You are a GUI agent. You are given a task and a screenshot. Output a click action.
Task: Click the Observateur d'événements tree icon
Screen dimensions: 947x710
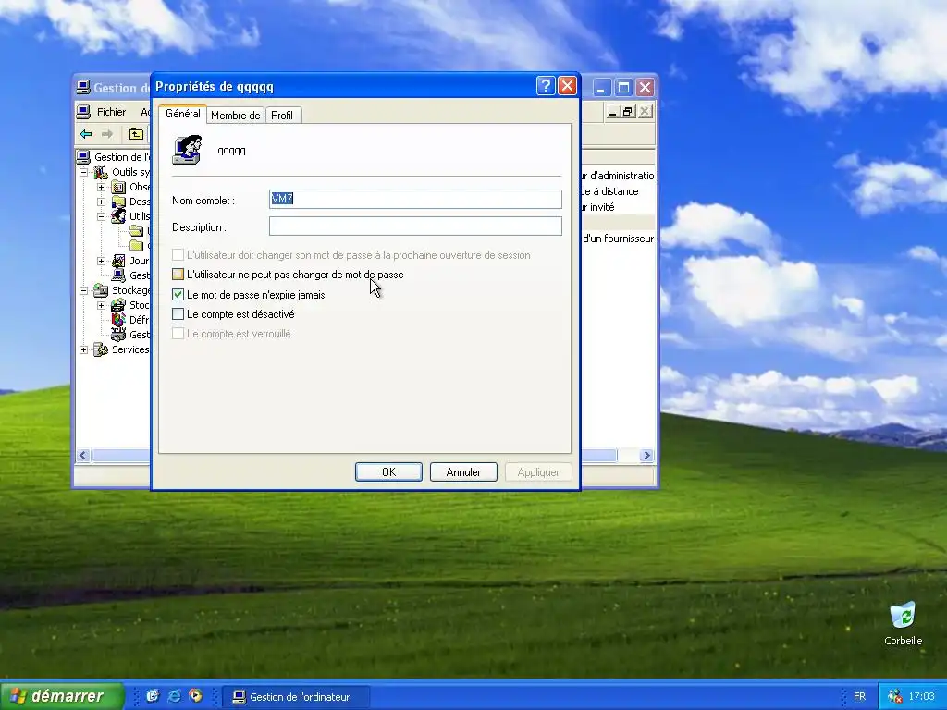[x=119, y=187]
